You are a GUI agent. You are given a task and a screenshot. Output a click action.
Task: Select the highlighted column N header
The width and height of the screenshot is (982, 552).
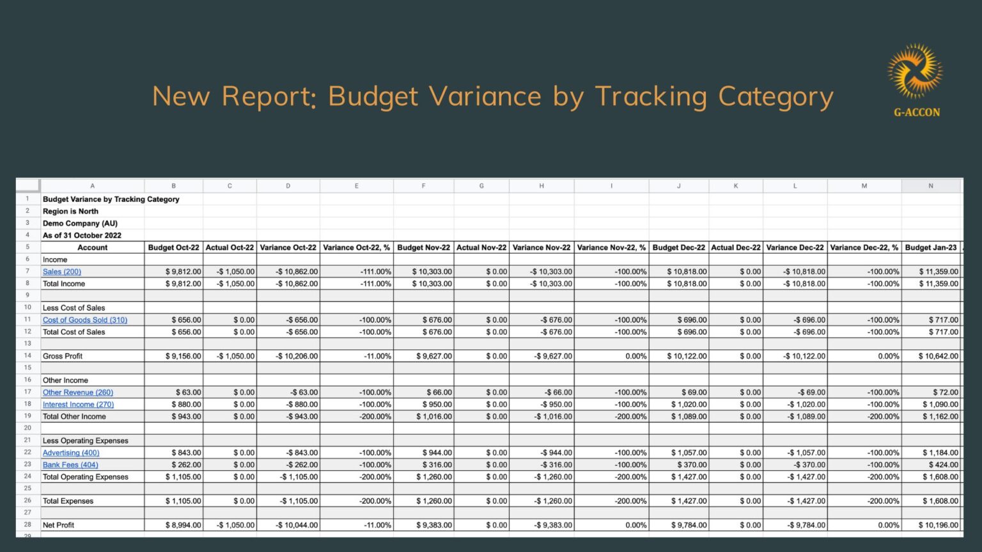931,185
